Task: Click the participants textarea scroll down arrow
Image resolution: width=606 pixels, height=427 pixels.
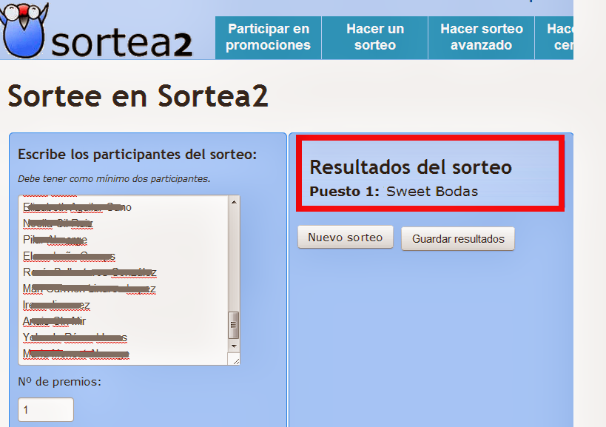Action: tap(234, 346)
